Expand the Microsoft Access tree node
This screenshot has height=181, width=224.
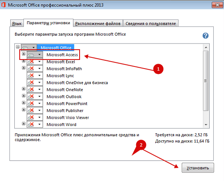23,54
